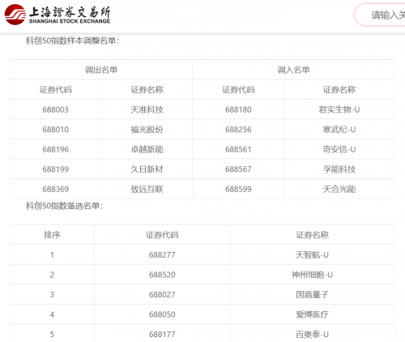Select code 688010 in the removal list
The height and width of the screenshot is (342, 405).
click(x=55, y=130)
